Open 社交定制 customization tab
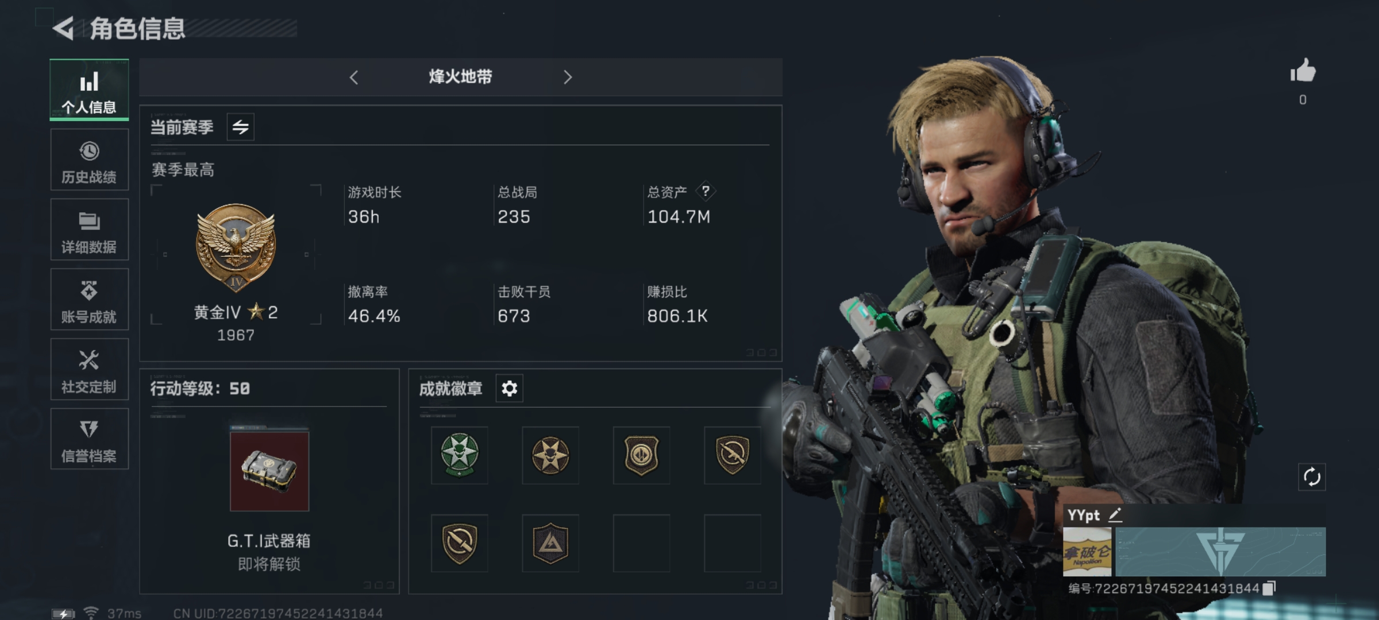 89,369
